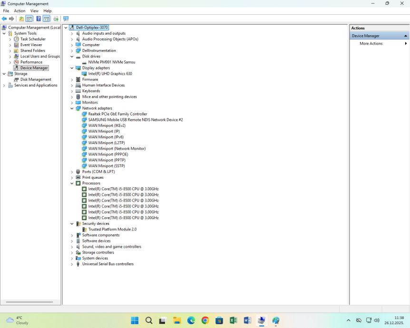Click the blue Help toolbar icon
This screenshot has height=328, width=410.
pos(39,19)
